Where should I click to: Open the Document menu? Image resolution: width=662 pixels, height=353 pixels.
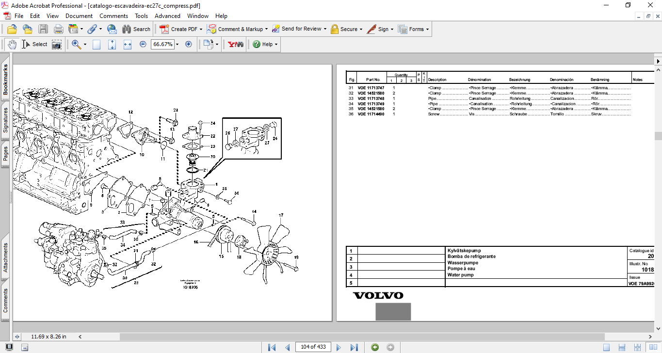click(x=79, y=16)
